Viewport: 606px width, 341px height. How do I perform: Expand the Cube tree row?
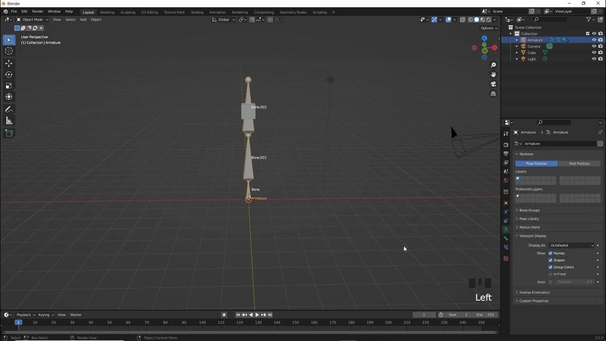pos(517,53)
